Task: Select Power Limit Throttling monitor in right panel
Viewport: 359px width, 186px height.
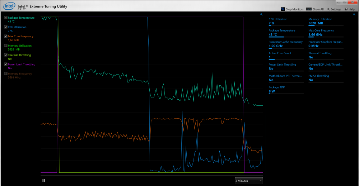Action: 286,67
